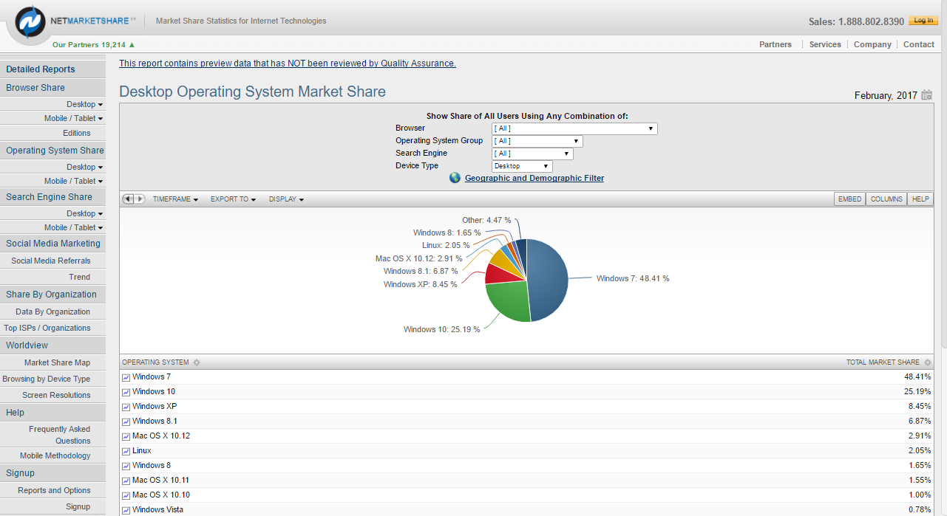Image resolution: width=947 pixels, height=516 pixels.
Task: Expand the EXPORT TO menu
Action: point(233,199)
